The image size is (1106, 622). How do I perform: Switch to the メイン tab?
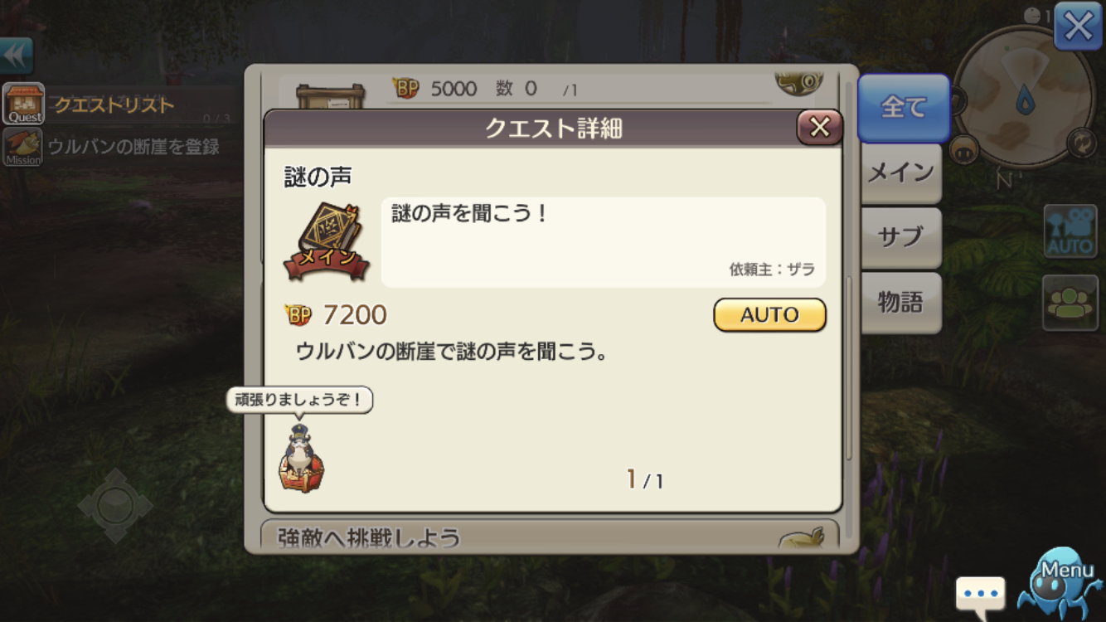click(901, 173)
